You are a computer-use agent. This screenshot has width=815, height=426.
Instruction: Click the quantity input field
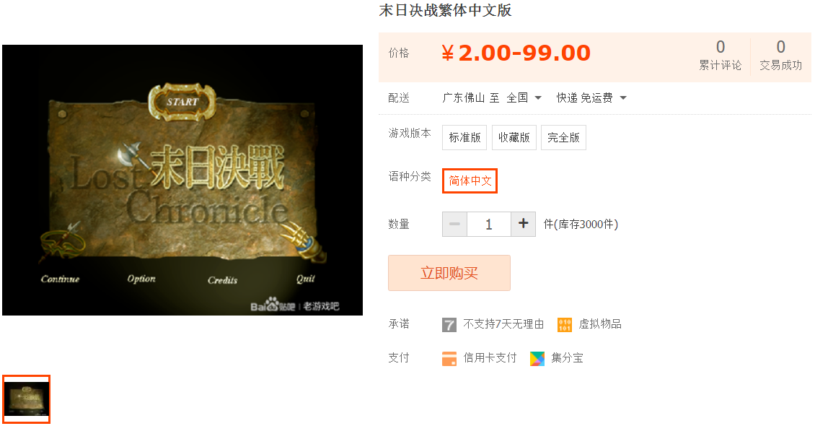488,224
